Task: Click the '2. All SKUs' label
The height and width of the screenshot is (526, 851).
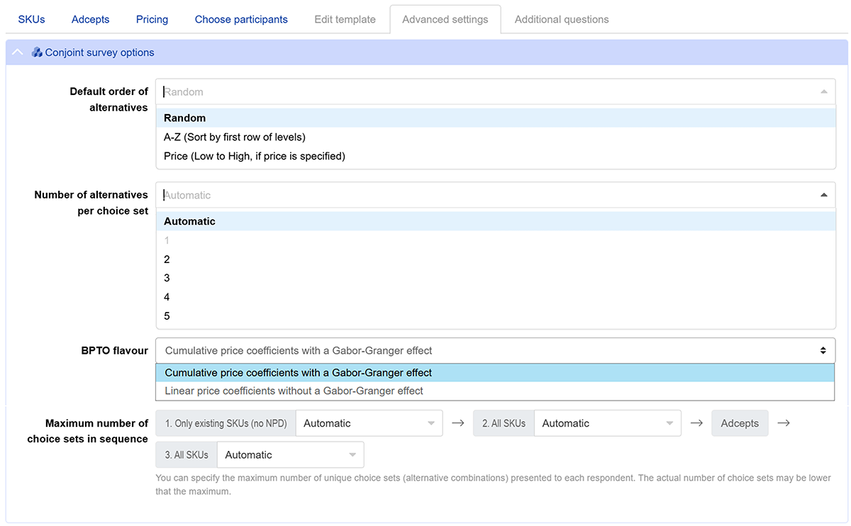Action: [x=504, y=423]
